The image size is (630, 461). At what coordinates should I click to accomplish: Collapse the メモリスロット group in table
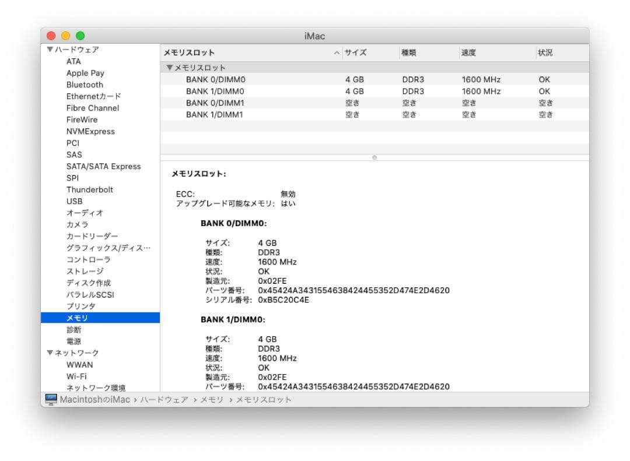[x=170, y=68]
